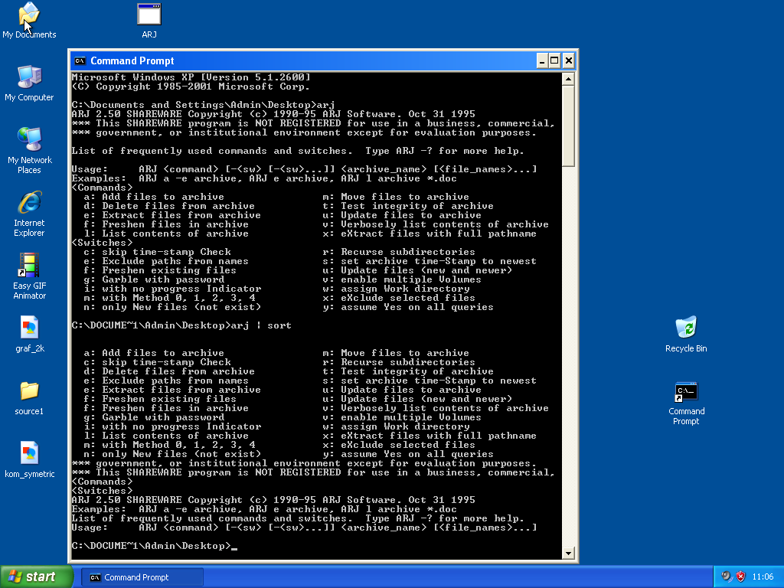Click the last prompt line with cursor
The image size is (784, 588).
[x=154, y=546]
